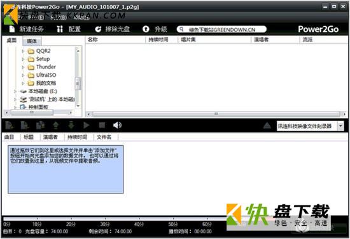The width and height of the screenshot is (350, 239).
Task: Click the 标题 track list column header
Action: pyautogui.click(x=31, y=137)
